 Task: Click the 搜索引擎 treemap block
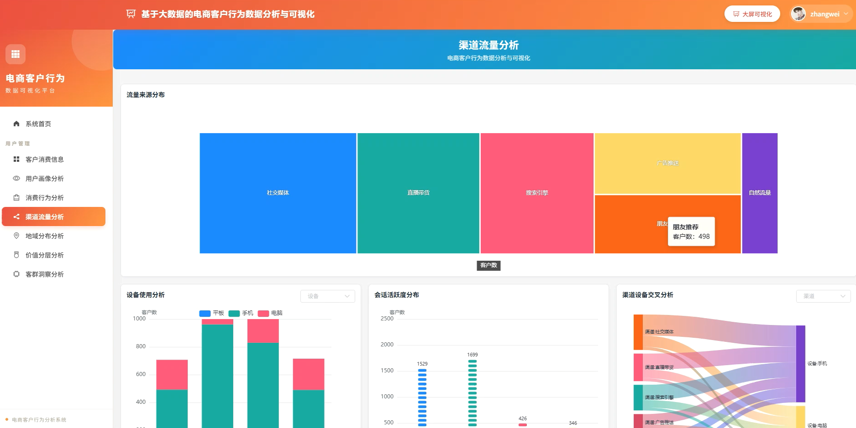point(537,193)
